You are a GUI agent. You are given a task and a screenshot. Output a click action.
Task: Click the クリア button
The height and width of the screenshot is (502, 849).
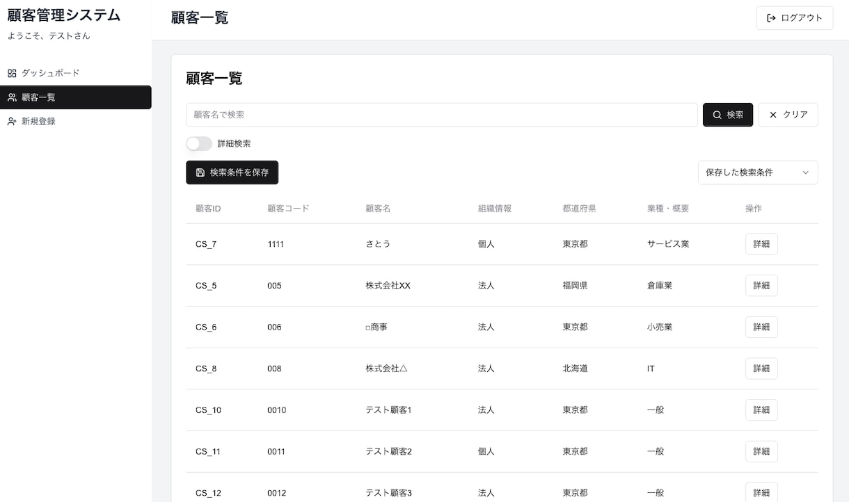coord(788,115)
